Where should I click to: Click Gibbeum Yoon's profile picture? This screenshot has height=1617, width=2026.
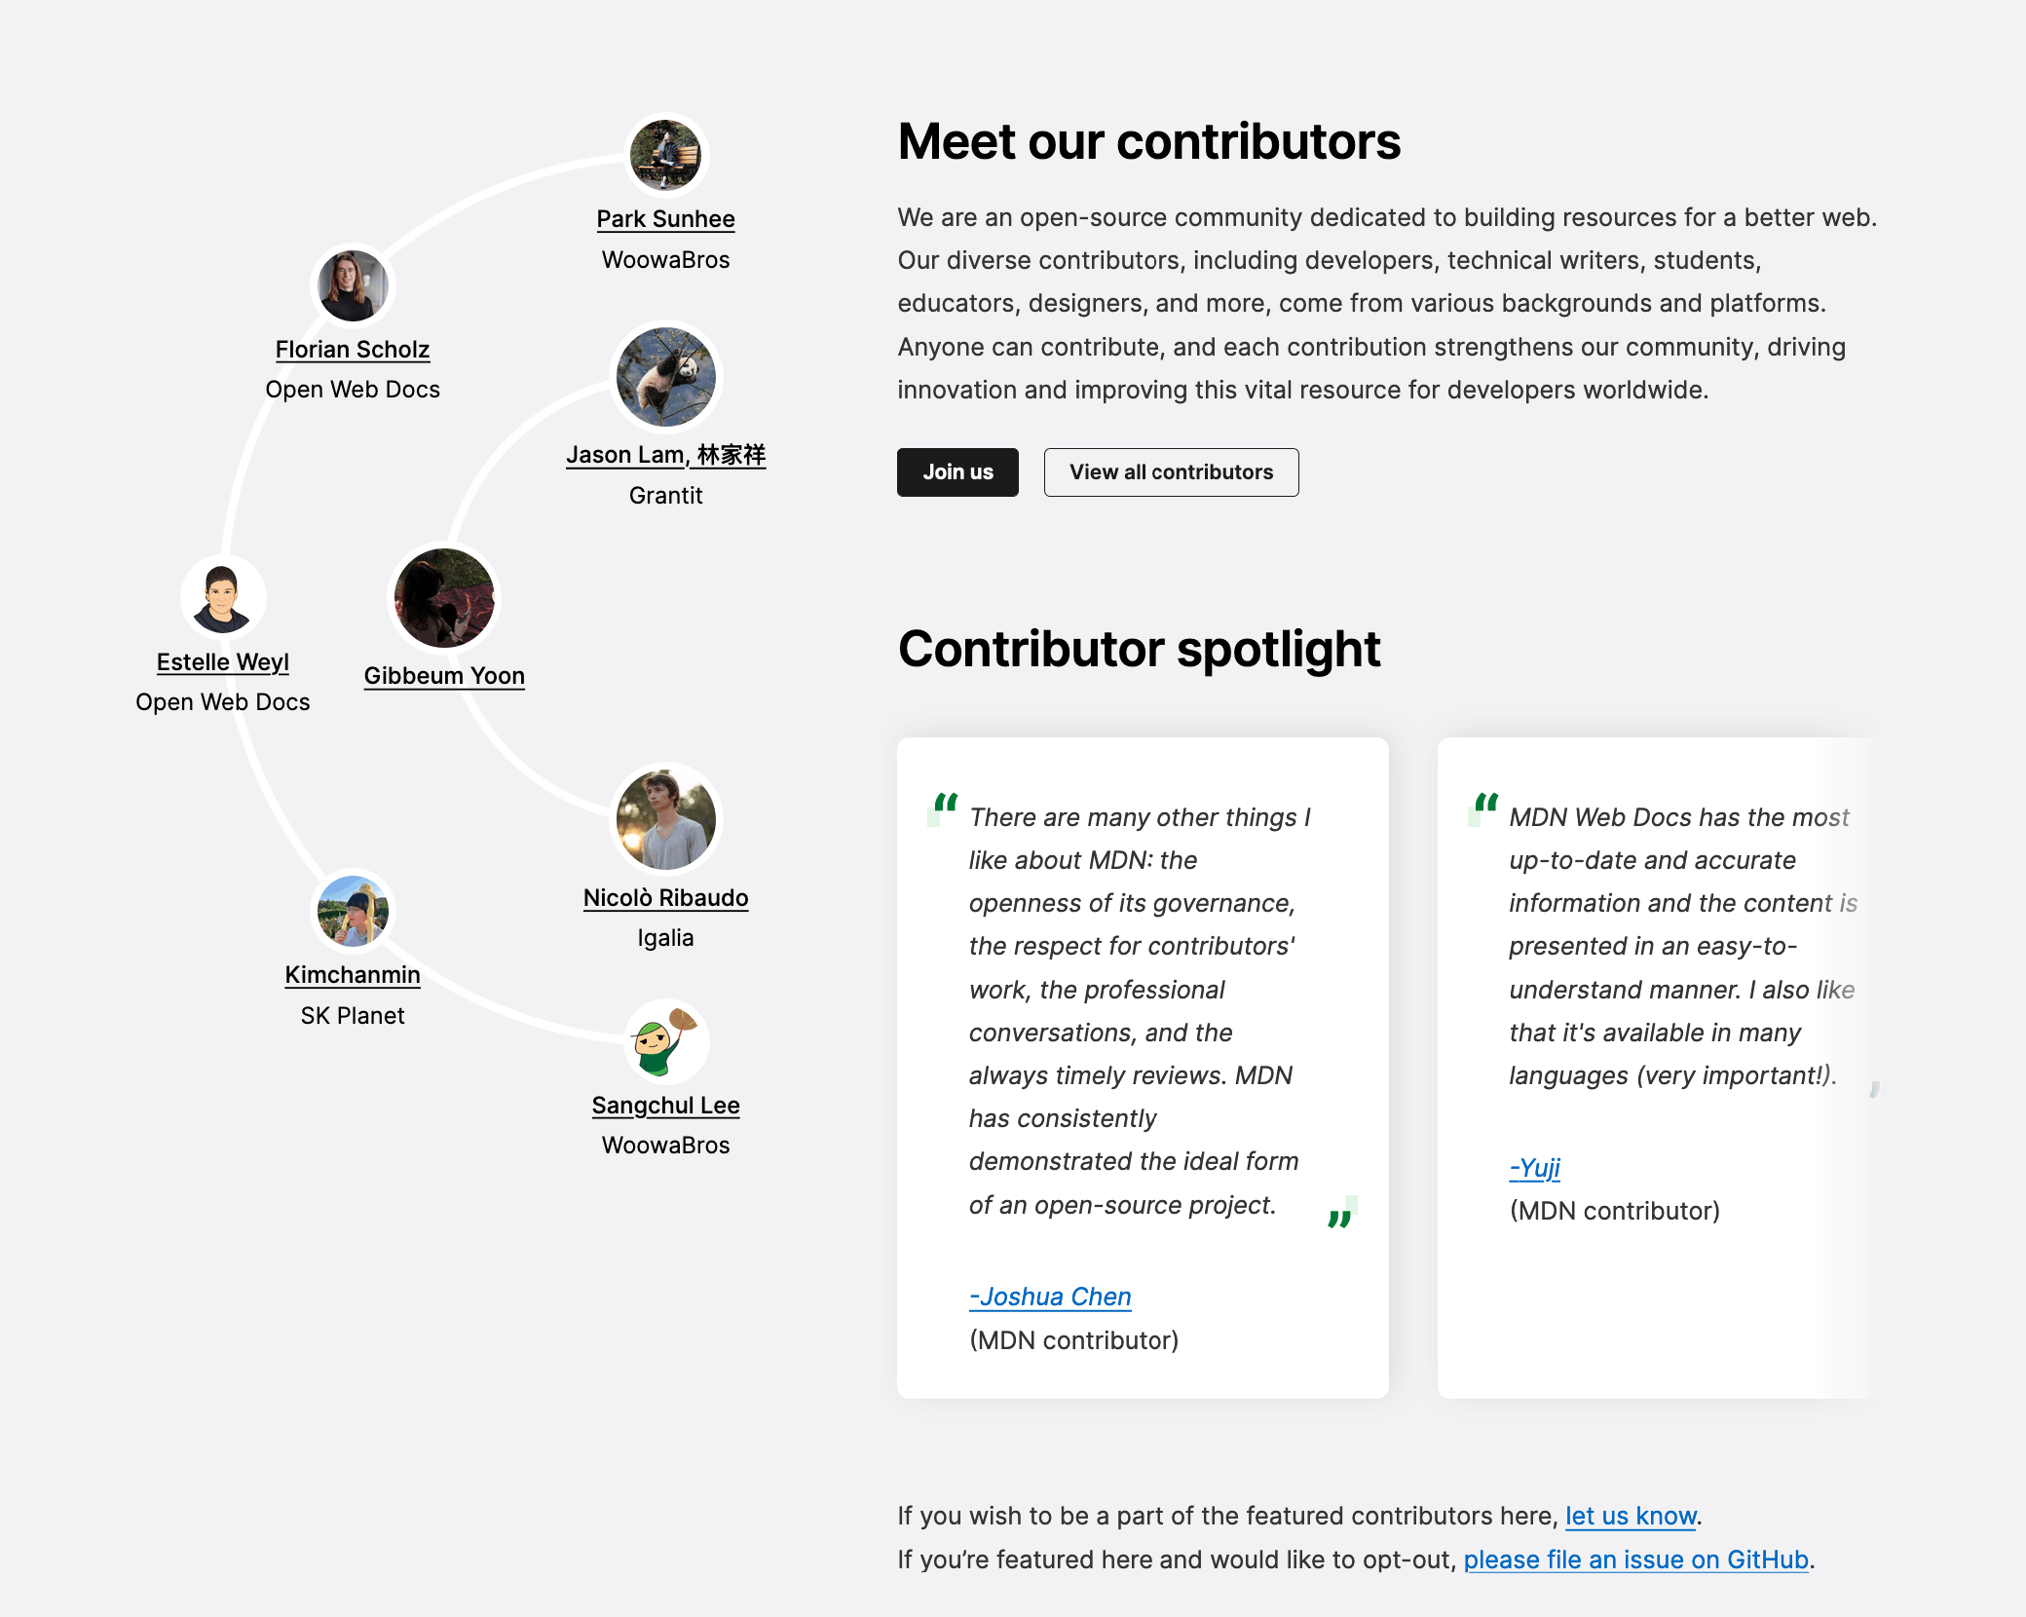tap(444, 599)
